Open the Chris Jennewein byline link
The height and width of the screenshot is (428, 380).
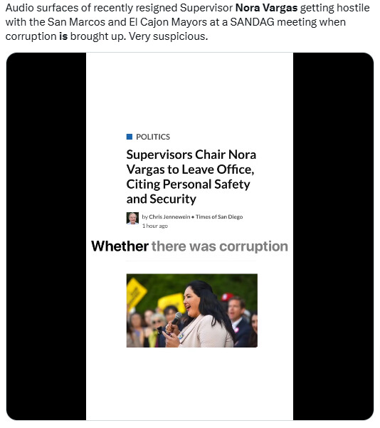point(169,216)
